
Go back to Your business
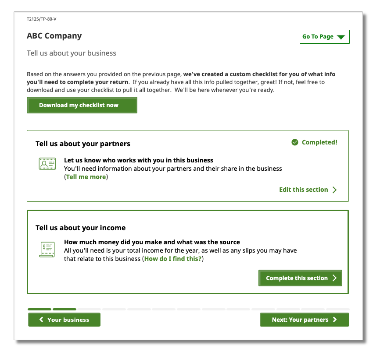[x=65, y=320]
